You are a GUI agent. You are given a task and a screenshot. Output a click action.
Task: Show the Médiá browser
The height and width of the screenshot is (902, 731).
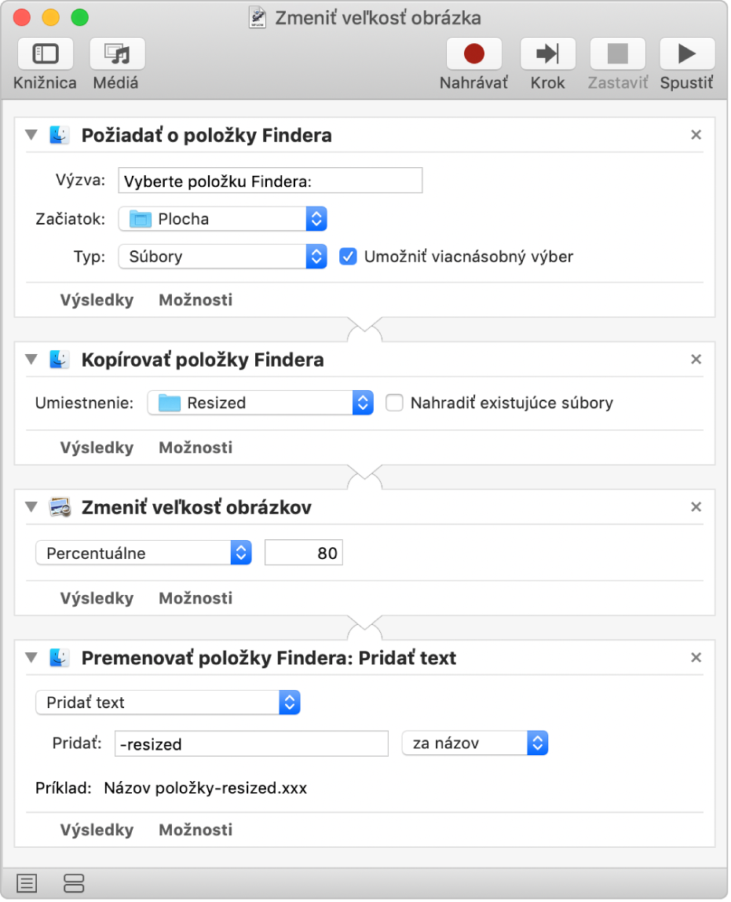(117, 54)
